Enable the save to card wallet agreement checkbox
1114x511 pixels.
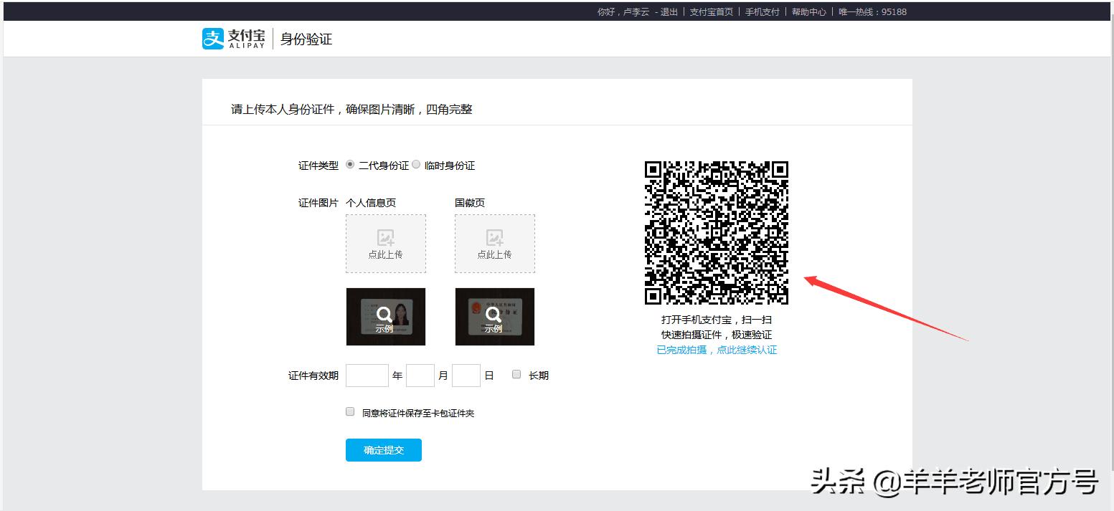click(349, 411)
